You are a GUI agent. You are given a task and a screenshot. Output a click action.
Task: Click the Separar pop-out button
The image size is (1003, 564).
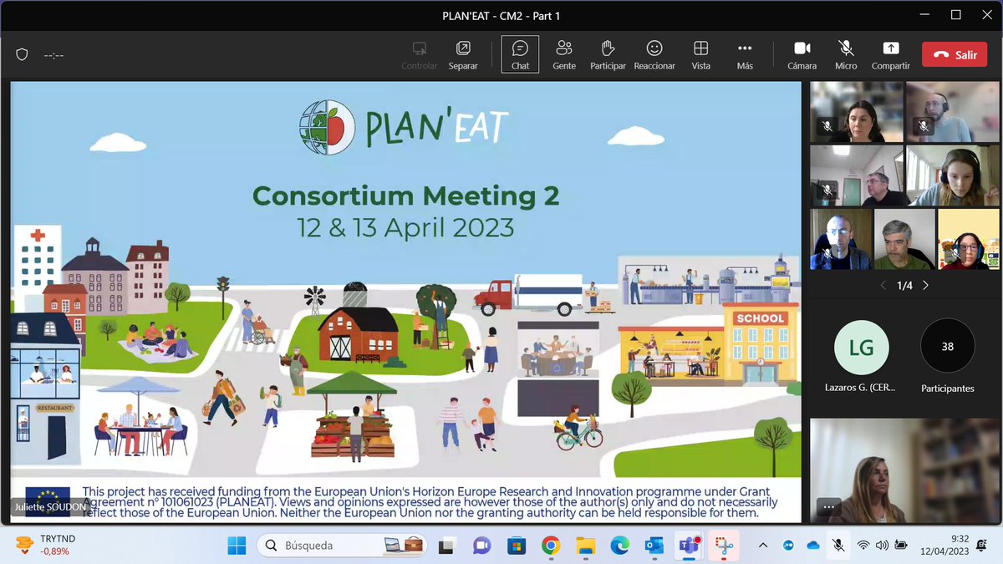463,54
